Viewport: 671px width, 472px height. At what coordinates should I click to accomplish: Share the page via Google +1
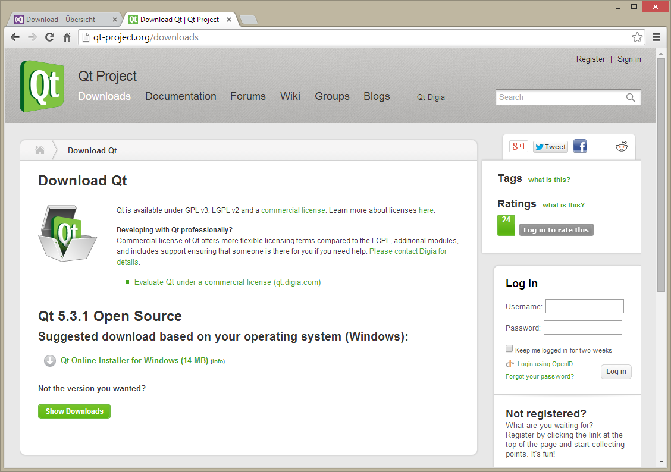[519, 146]
